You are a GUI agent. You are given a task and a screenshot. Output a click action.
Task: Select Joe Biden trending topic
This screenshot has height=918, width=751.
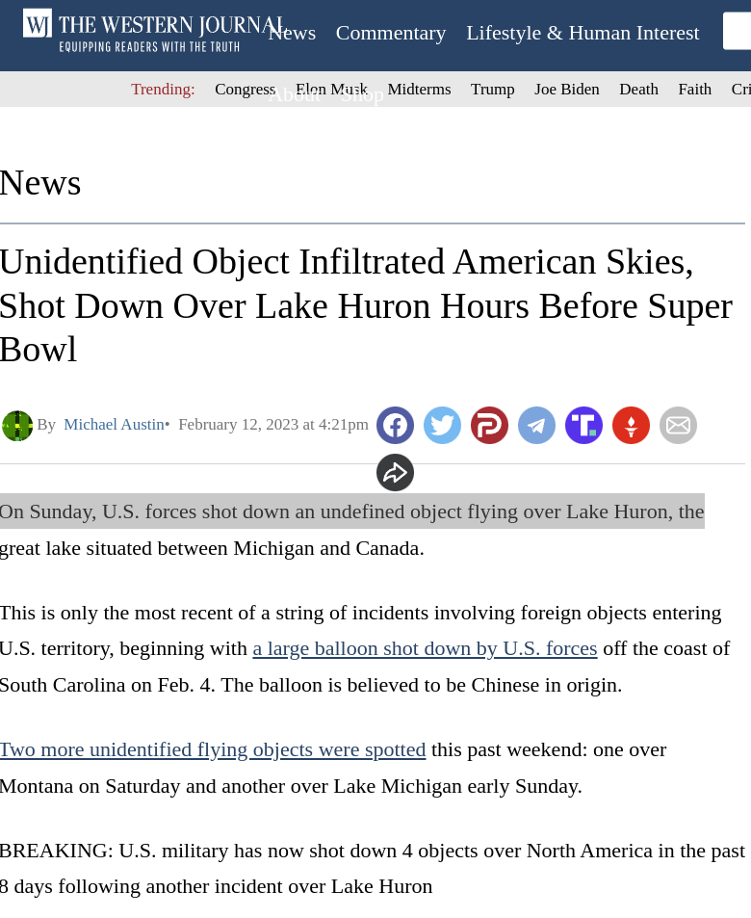(566, 89)
